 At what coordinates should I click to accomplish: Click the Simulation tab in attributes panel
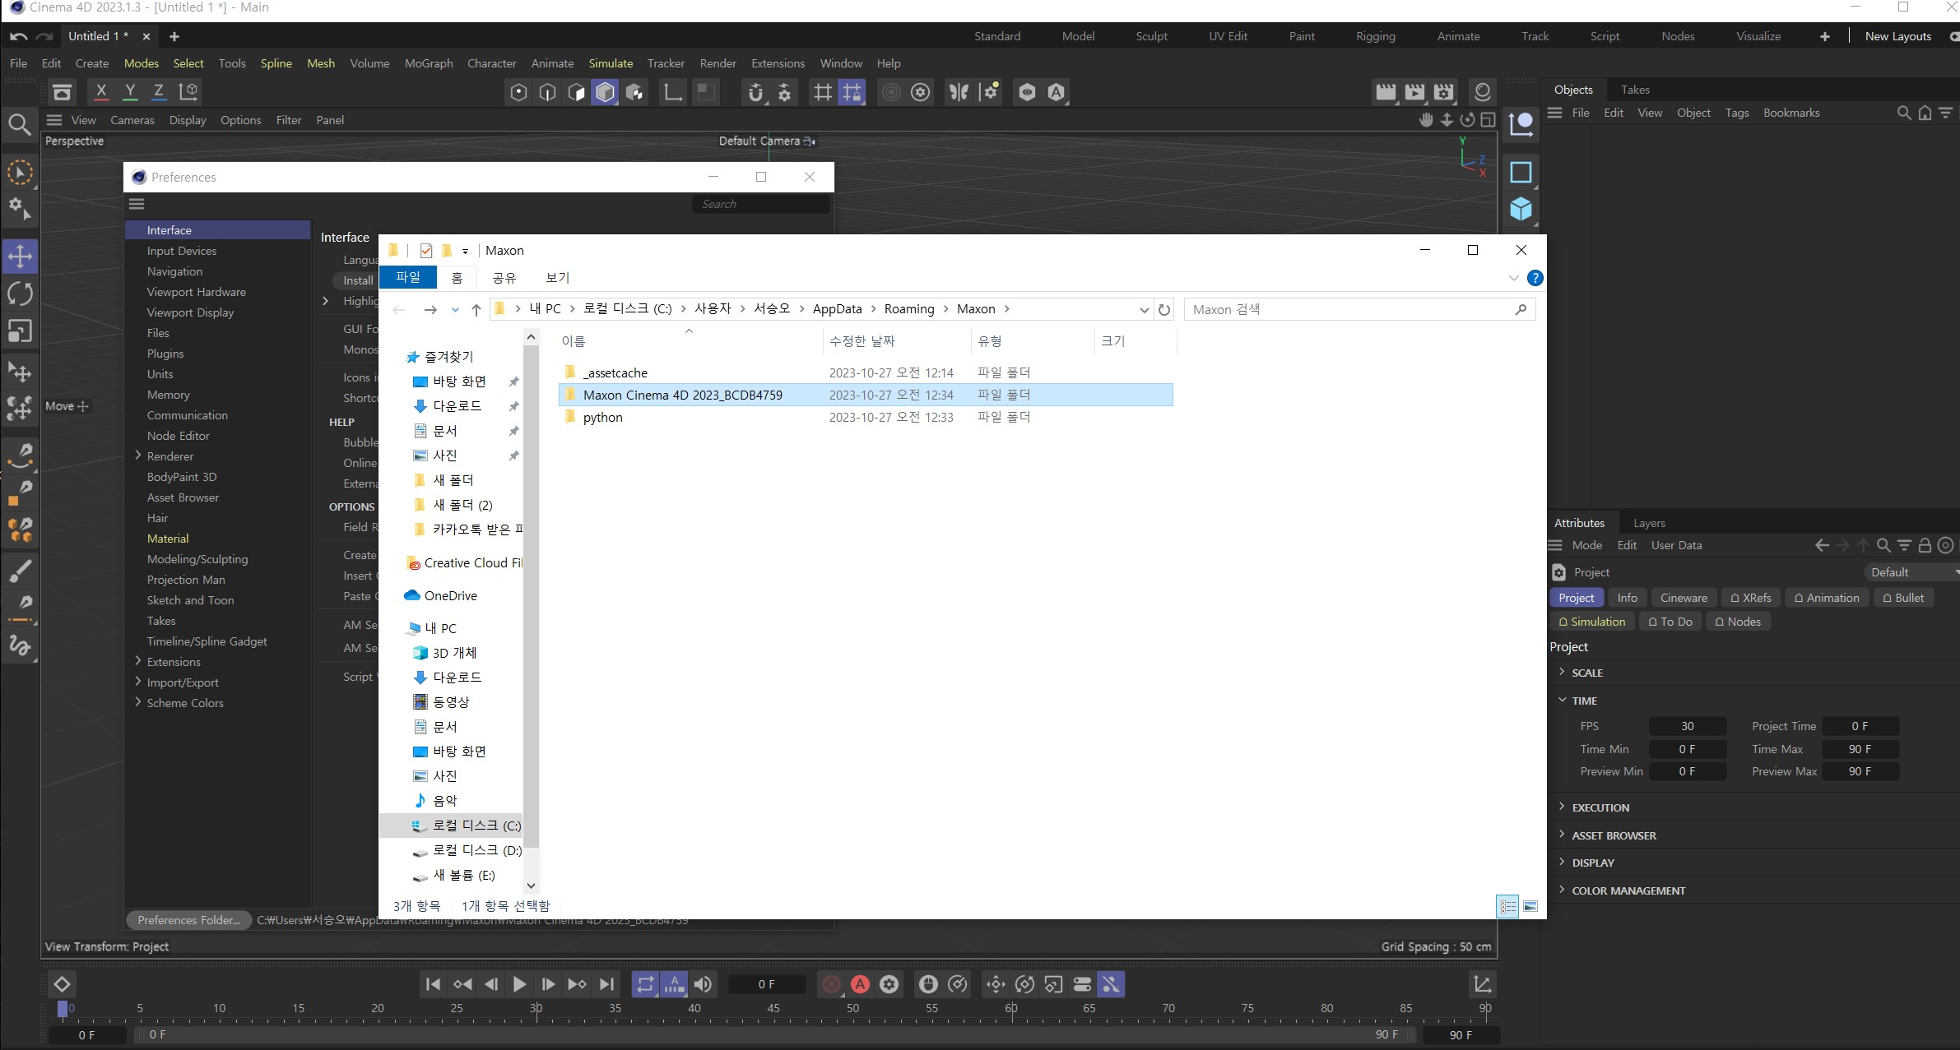click(x=1592, y=622)
